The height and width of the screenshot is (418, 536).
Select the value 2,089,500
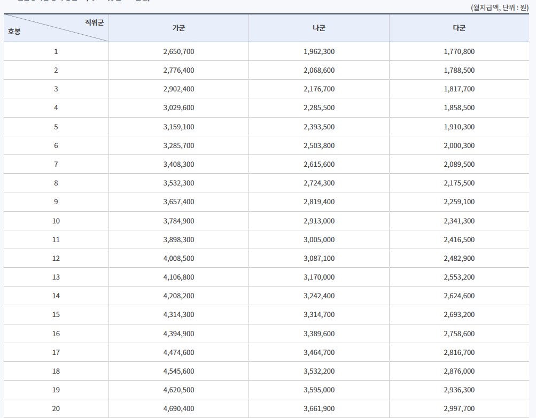point(459,165)
